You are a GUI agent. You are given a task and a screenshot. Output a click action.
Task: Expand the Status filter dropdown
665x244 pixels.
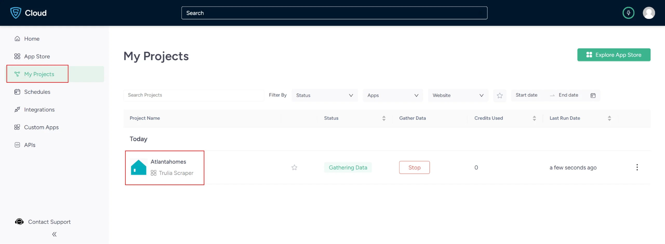coord(324,95)
